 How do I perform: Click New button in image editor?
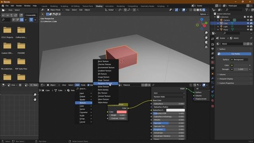(x=34, y=85)
